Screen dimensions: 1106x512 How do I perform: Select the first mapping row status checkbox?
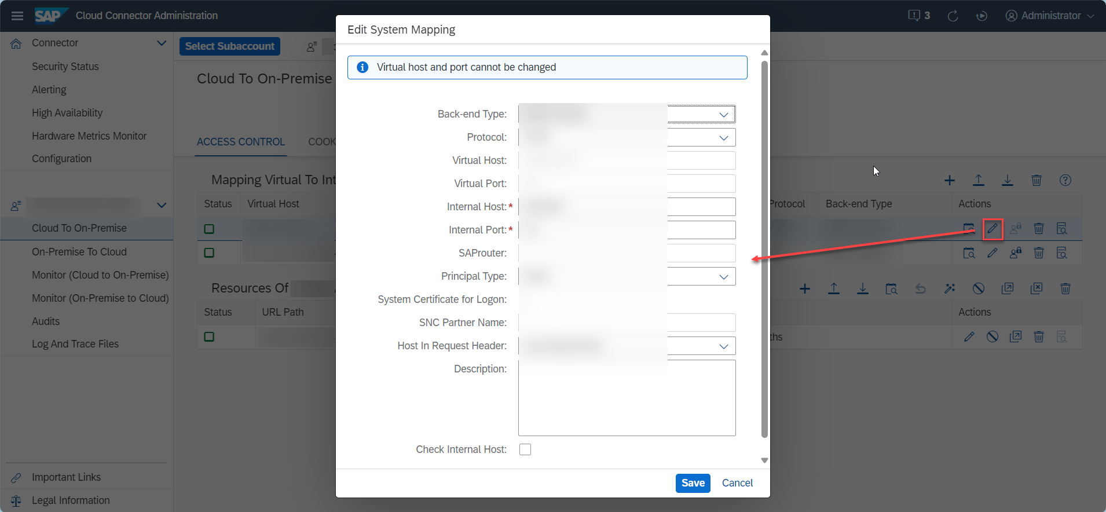(209, 229)
